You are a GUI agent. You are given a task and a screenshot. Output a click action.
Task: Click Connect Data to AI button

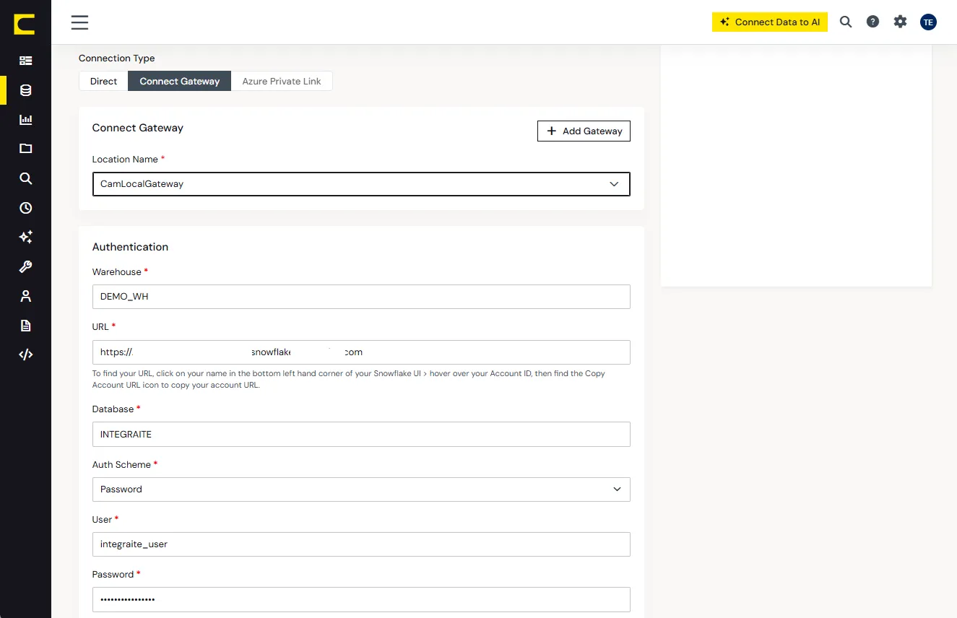770,22
